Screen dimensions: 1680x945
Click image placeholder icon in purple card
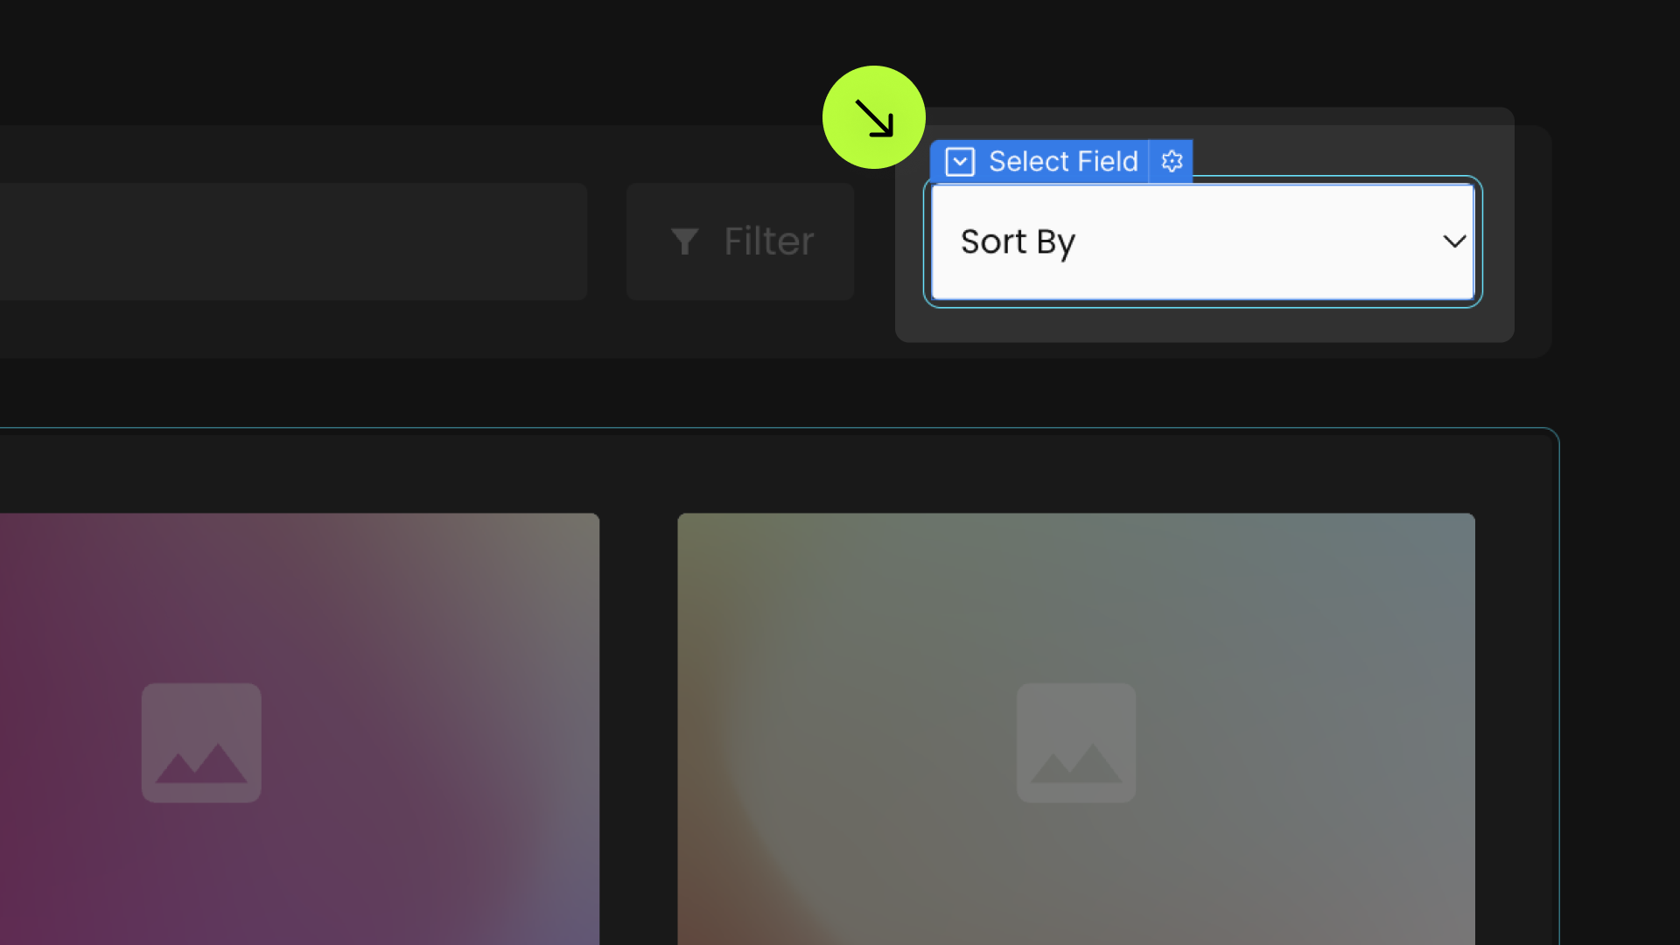point(201,743)
